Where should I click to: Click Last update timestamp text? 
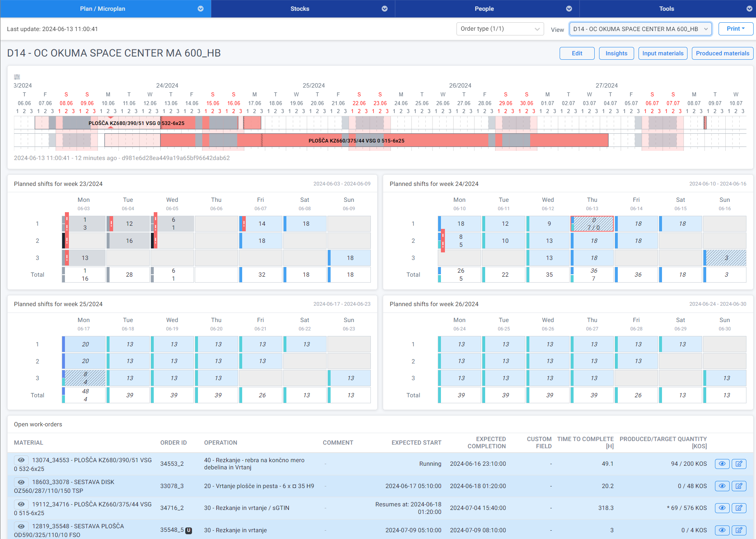pos(52,29)
